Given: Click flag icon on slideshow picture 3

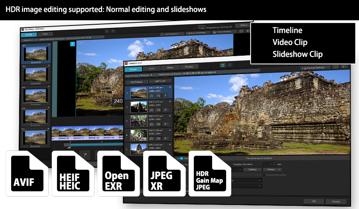Looking at the screenshot, I should (x=166, y=124).
